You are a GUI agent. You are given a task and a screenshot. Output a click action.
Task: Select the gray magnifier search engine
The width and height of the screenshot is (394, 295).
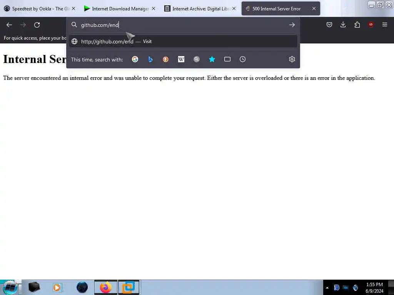point(197,59)
